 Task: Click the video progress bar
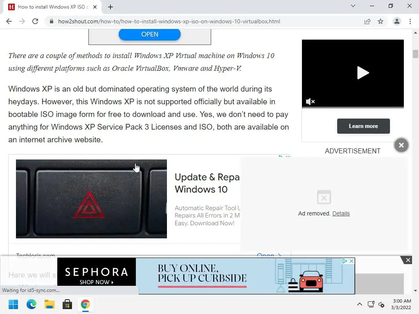pos(353,108)
